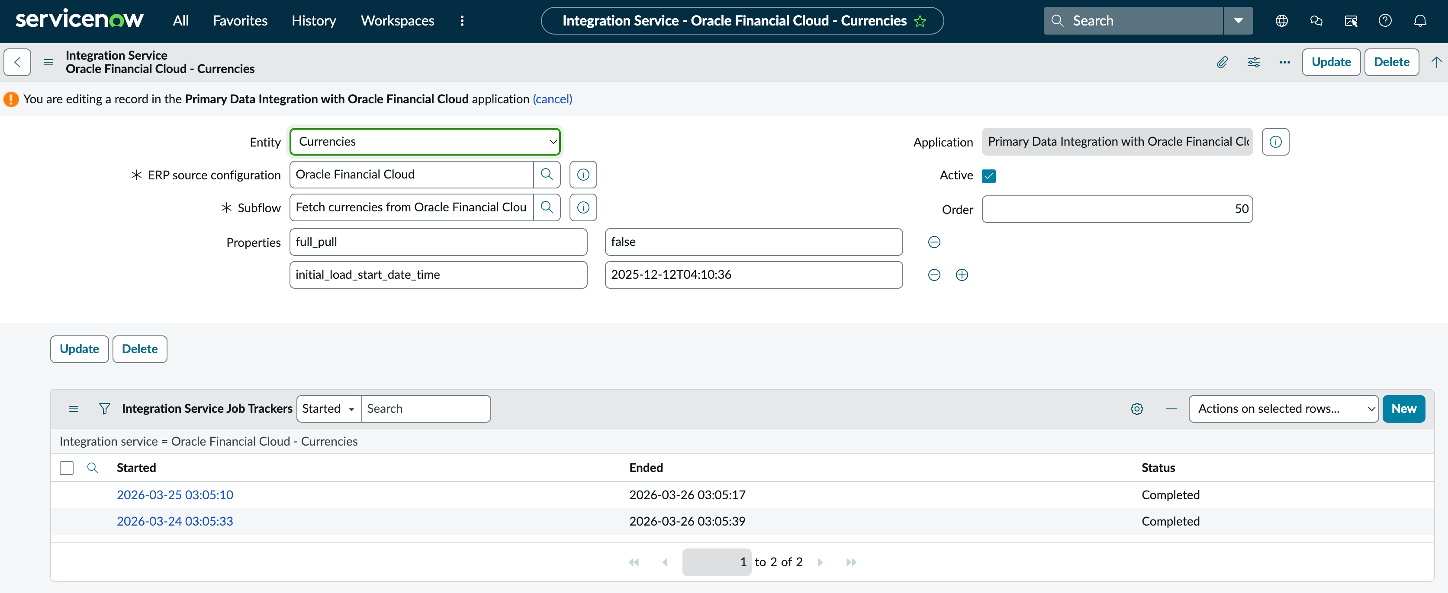Click the bottom Delete button
The image size is (1448, 593).
[x=139, y=349]
